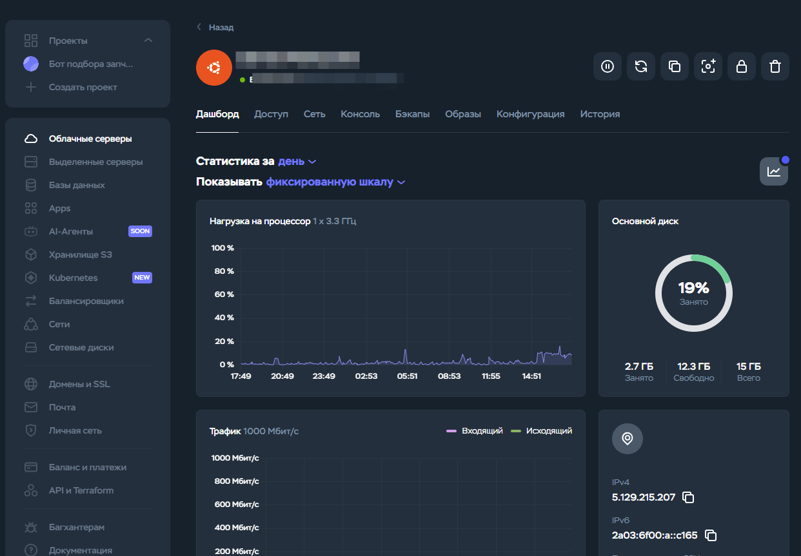Copy the IPv6 address

pos(711,535)
